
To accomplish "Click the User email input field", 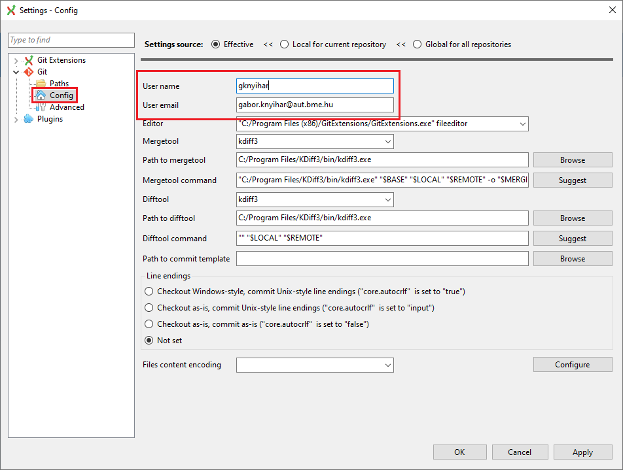I will pyautogui.click(x=315, y=105).
